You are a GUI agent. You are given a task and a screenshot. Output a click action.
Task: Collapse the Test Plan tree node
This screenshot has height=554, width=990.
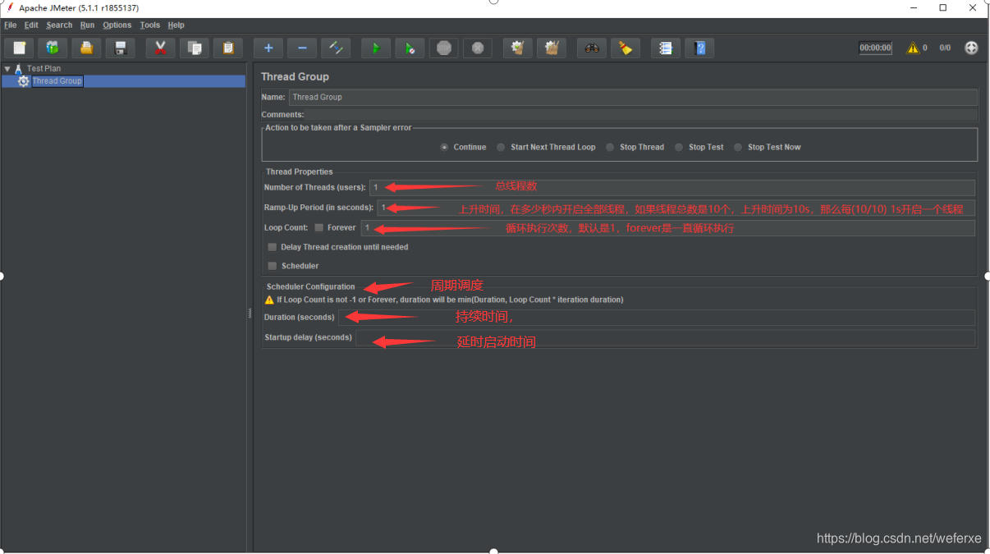[x=7, y=69]
